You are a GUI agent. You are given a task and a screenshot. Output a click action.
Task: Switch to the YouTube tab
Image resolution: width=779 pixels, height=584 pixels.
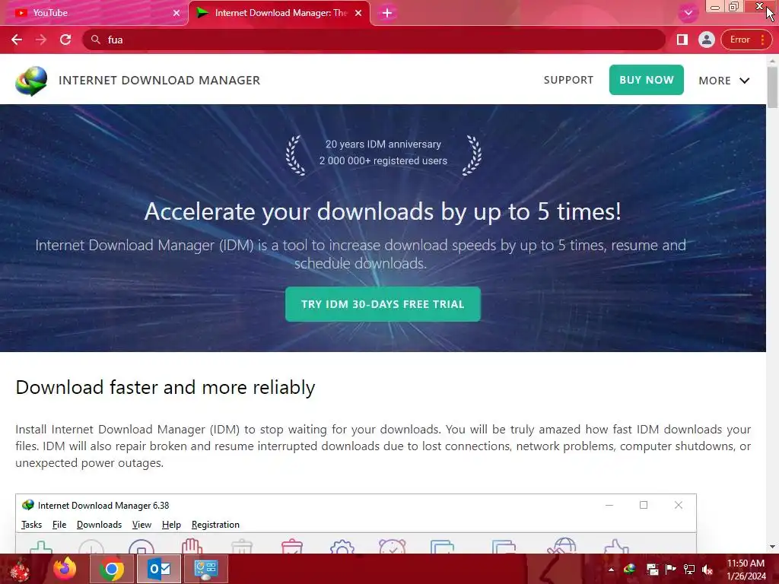pos(94,13)
